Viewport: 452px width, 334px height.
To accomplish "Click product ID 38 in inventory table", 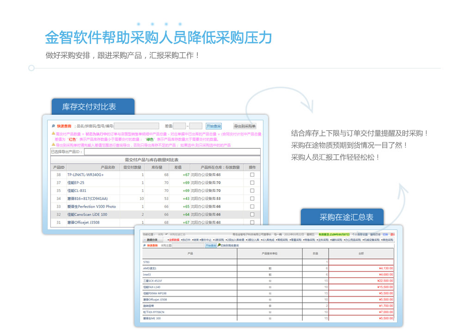I will [x=59, y=175].
